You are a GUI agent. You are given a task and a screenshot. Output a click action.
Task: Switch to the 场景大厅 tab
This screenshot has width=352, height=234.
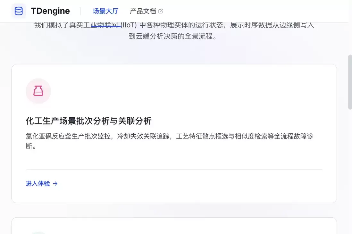coord(105,11)
